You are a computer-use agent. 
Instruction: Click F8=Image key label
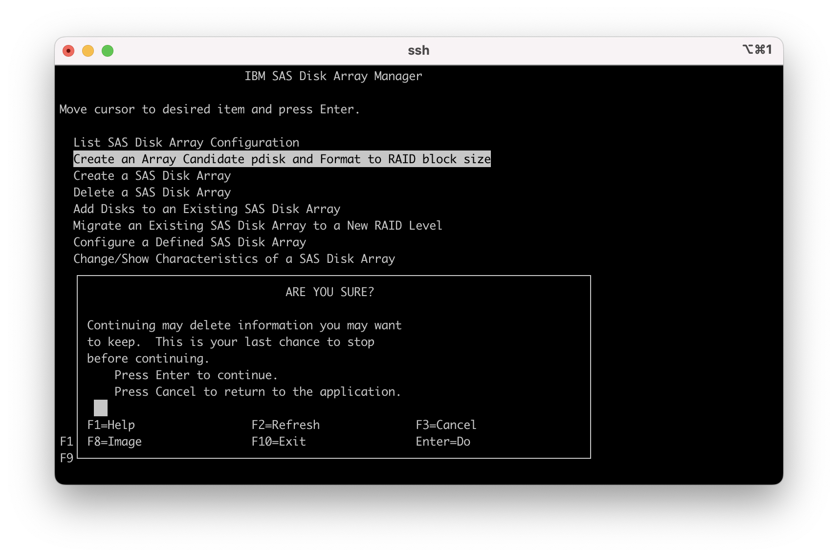114,442
